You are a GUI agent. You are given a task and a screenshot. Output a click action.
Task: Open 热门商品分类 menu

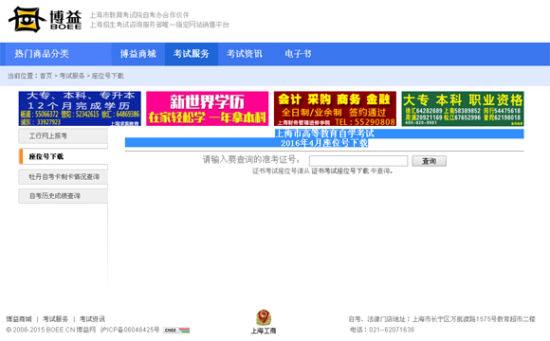tap(42, 54)
